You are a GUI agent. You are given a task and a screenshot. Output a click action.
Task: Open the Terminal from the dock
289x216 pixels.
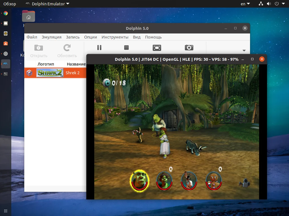coord(6,74)
